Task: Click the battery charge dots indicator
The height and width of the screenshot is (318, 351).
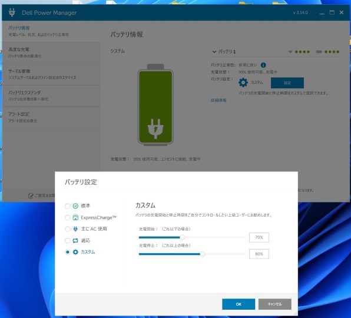Action: (327, 52)
